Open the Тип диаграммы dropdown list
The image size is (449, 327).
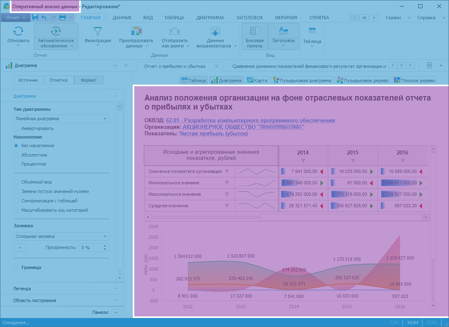[x=61, y=119]
